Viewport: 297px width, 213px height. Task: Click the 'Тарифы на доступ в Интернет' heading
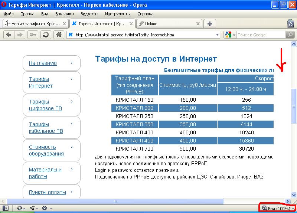(x=156, y=59)
